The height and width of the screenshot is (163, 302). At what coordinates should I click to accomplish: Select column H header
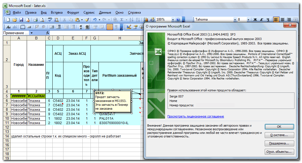click(120, 38)
